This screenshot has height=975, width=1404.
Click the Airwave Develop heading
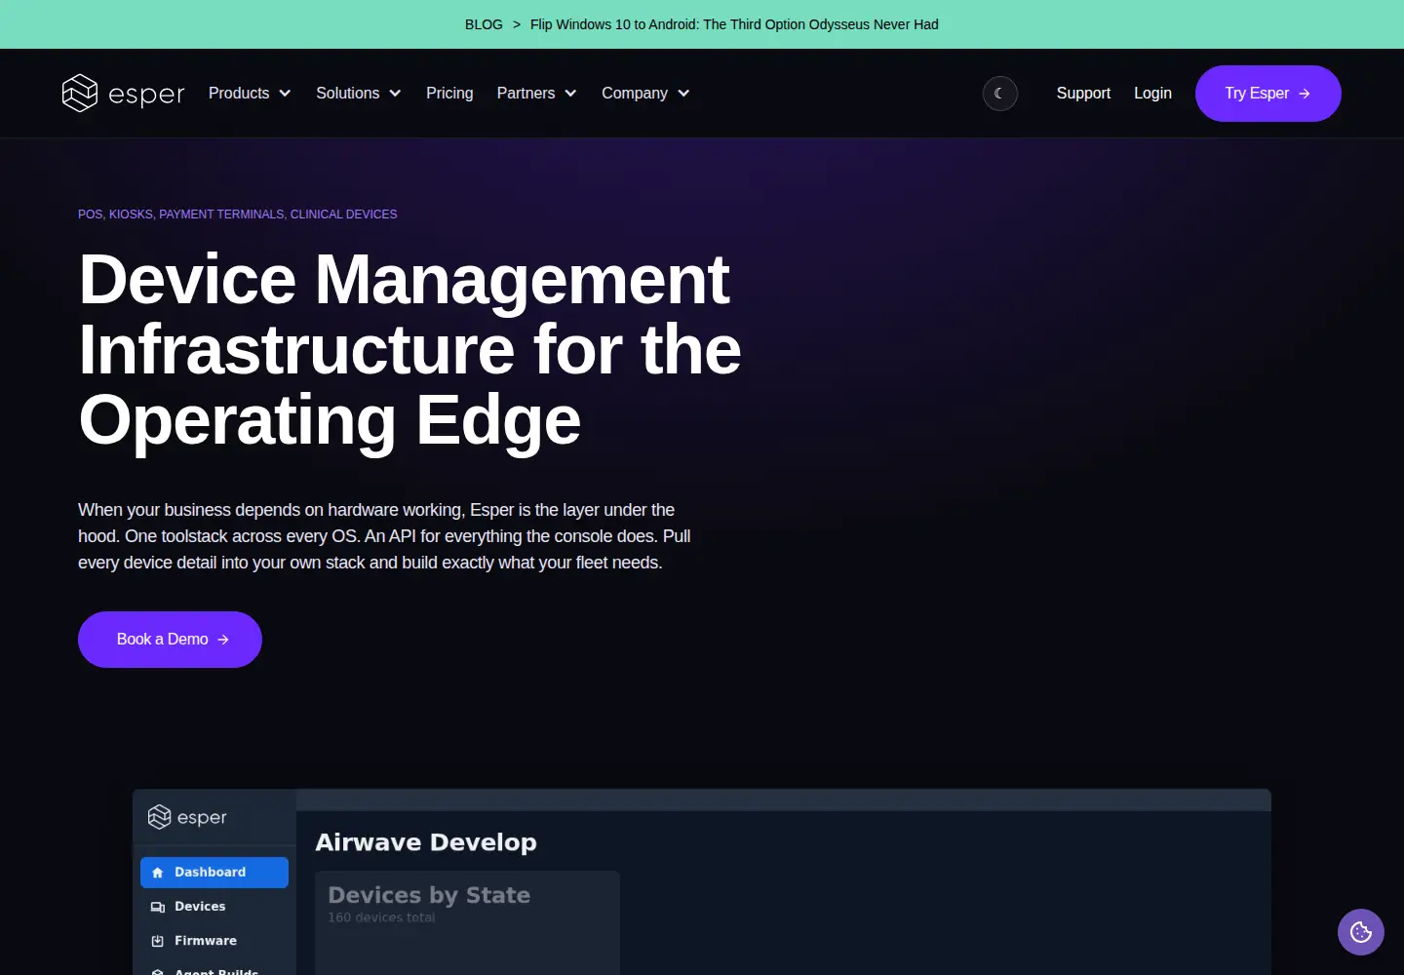(426, 842)
